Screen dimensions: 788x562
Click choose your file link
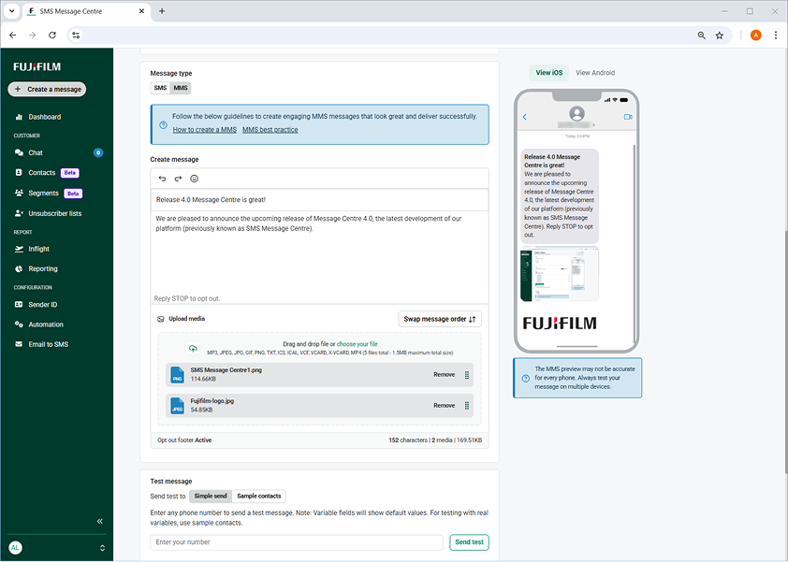coord(357,344)
